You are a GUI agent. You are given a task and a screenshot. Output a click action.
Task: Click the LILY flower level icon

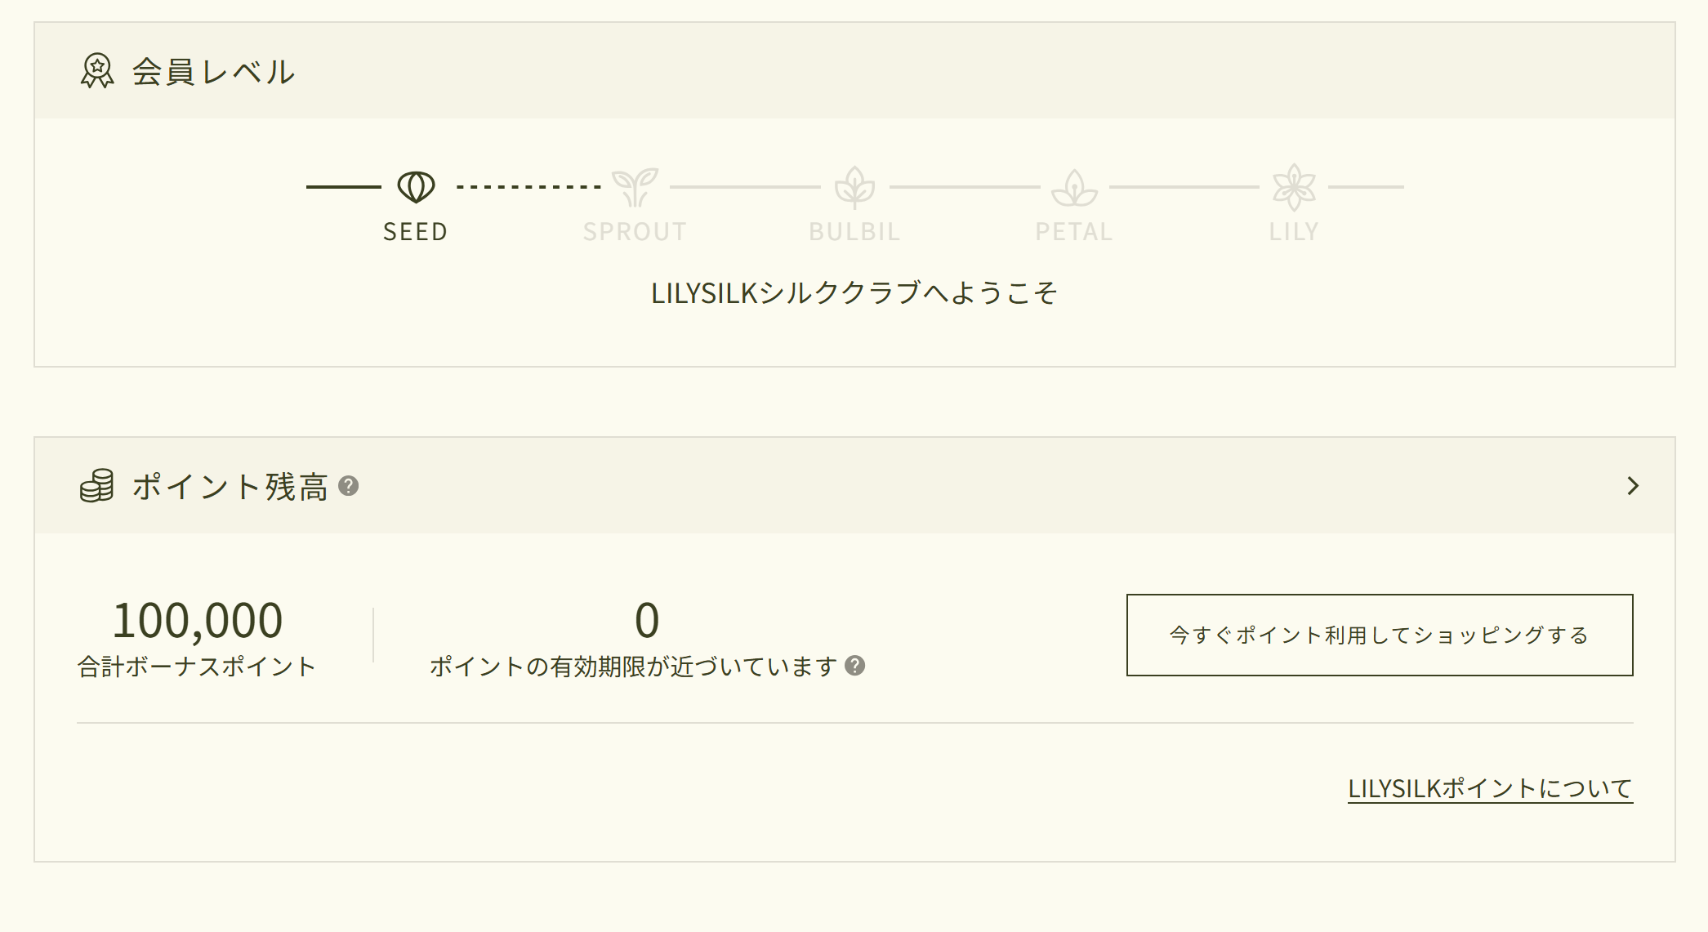pyautogui.click(x=1294, y=187)
